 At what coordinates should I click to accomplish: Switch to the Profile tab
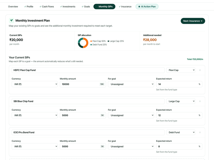(x=29, y=6)
